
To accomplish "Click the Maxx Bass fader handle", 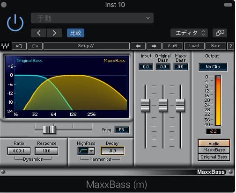I will (x=180, y=105).
